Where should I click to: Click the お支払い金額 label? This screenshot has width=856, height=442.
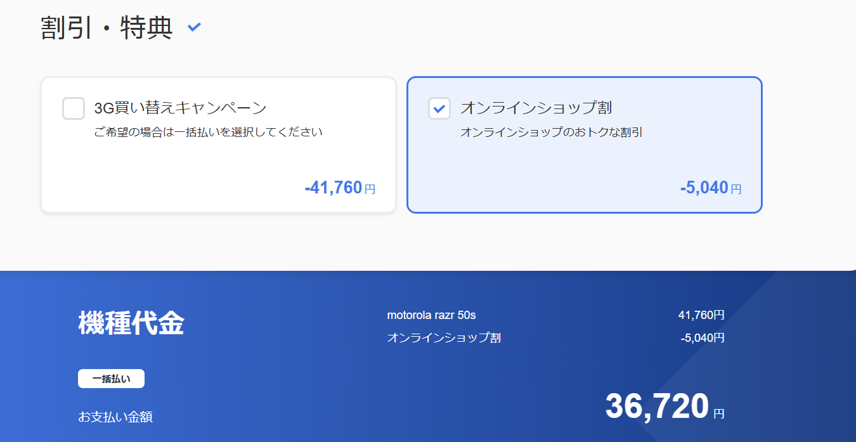point(115,417)
